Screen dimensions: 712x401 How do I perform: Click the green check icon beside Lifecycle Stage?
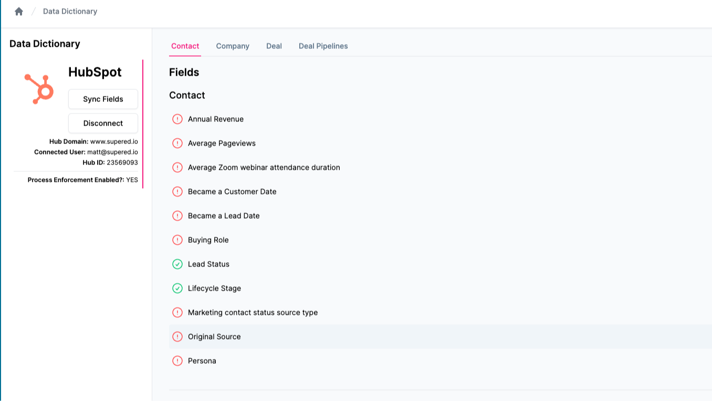[x=177, y=289]
